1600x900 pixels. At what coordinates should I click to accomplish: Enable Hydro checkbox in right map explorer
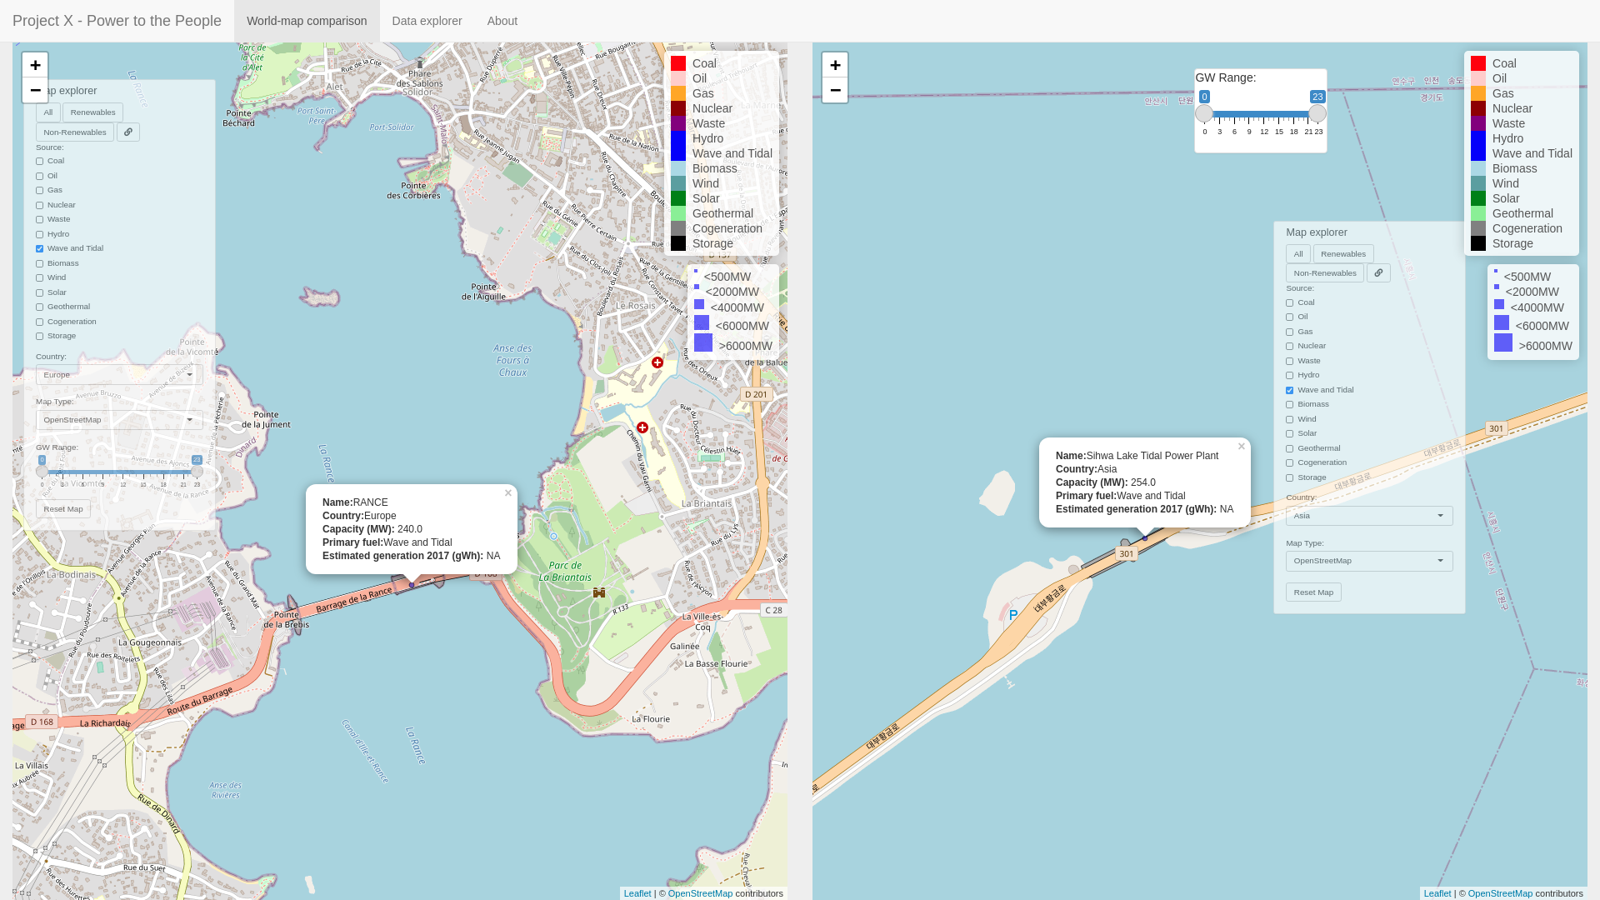[x=1289, y=376]
